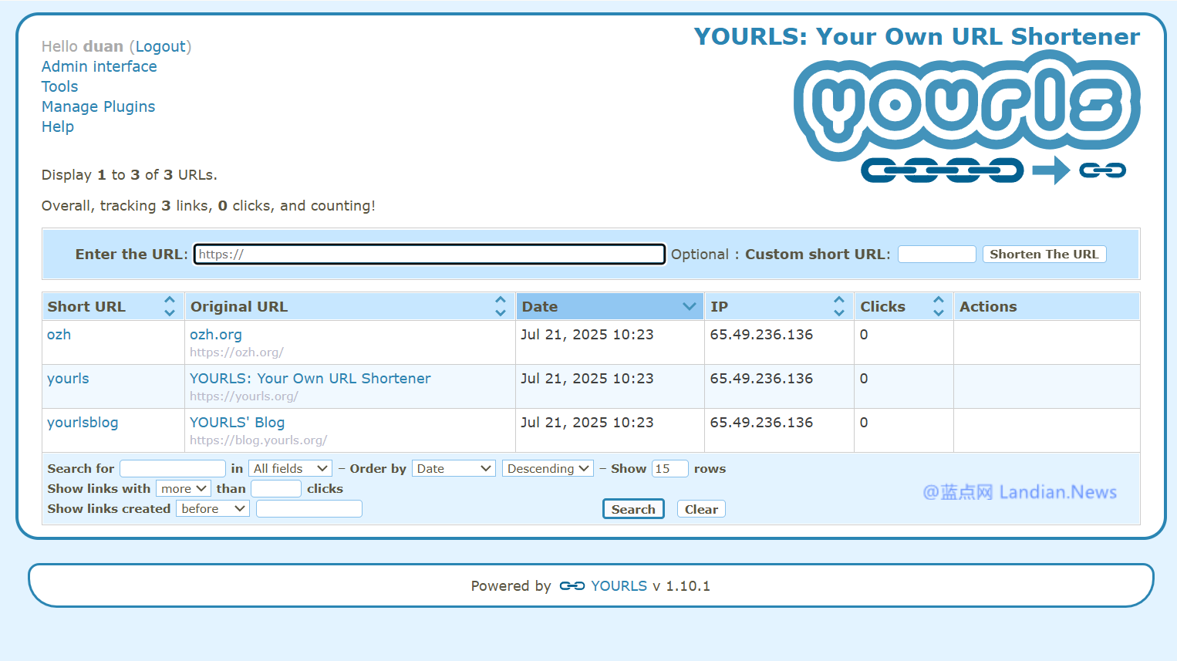Click the Logout link
This screenshot has width=1177, height=661.
click(x=160, y=47)
